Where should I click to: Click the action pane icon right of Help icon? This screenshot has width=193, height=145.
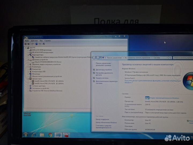[40, 44]
